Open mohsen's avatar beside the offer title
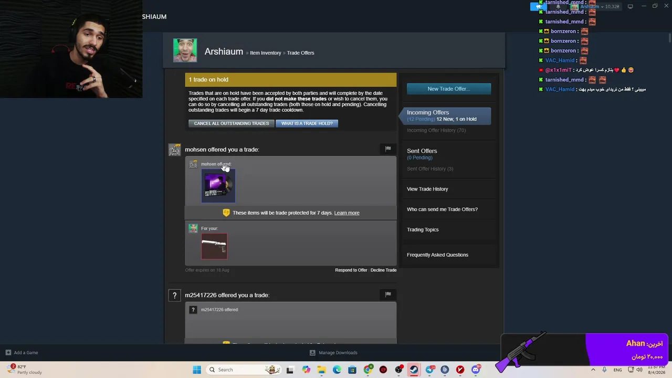Image resolution: width=672 pixels, height=378 pixels. (174, 150)
